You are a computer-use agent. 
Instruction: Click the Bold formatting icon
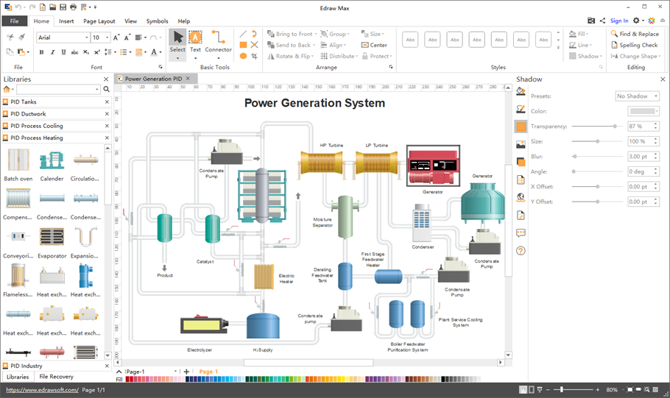pyautogui.click(x=41, y=52)
